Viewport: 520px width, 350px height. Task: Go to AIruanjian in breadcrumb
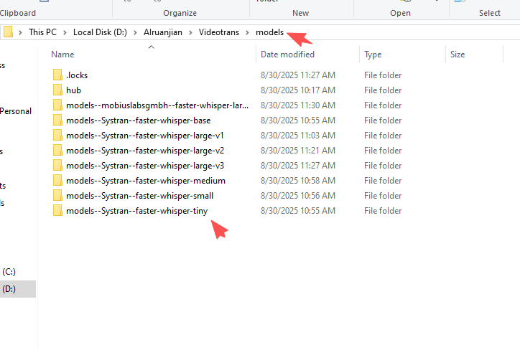pyautogui.click(x=163, y=32)
